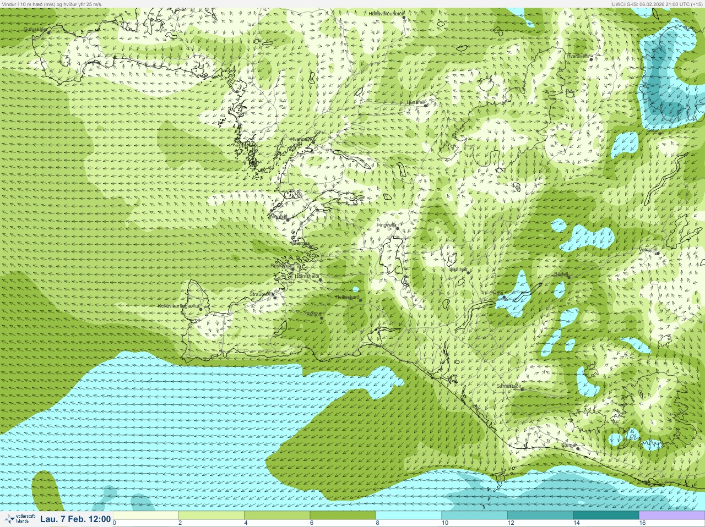The image size is (705, 527).
Task: Click the Reykjavík station label
Action: pos(282,266)
